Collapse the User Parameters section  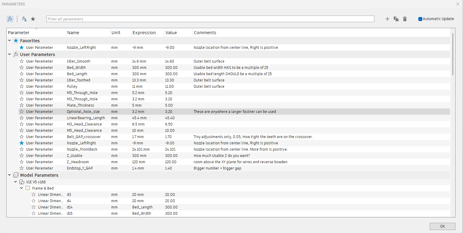(x=10, y=54)
